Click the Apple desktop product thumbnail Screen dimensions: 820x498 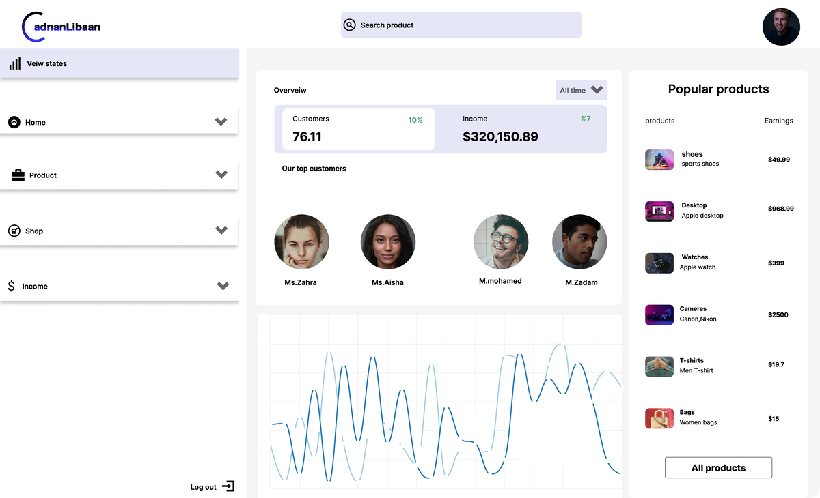click(x=659, y=211)
